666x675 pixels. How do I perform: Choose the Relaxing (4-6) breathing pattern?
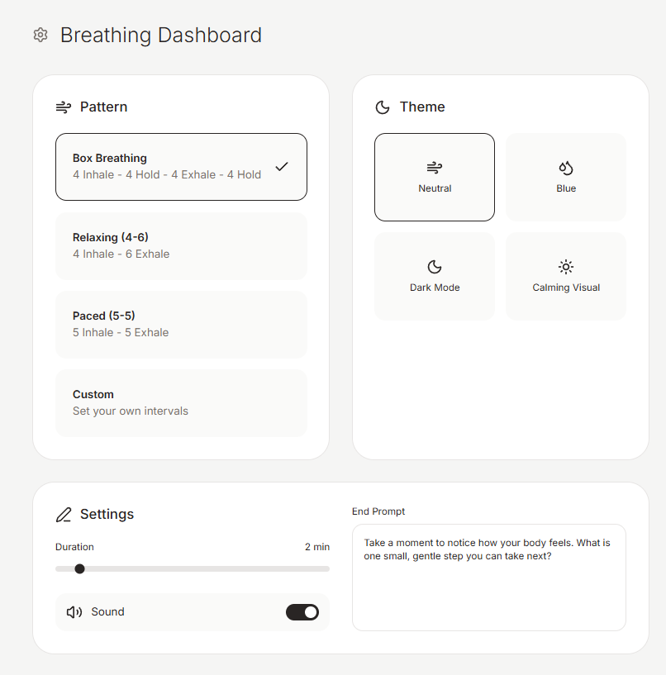point(181,246)
